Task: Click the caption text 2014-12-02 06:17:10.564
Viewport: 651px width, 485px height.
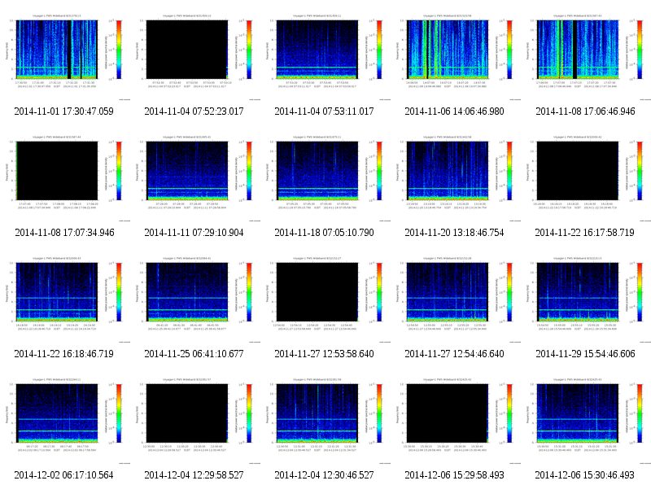Action: tap(64, 475)
